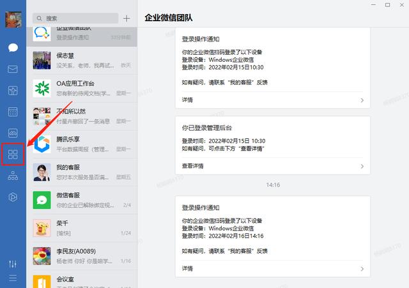Click the 搜索 search input field
This screenshot has width=409, height=288.
click(75, 18)
